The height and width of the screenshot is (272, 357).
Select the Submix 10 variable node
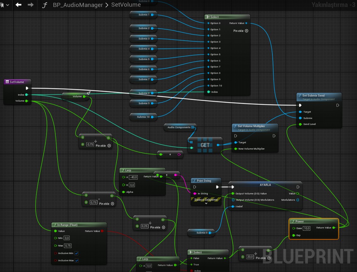[143, 117]
